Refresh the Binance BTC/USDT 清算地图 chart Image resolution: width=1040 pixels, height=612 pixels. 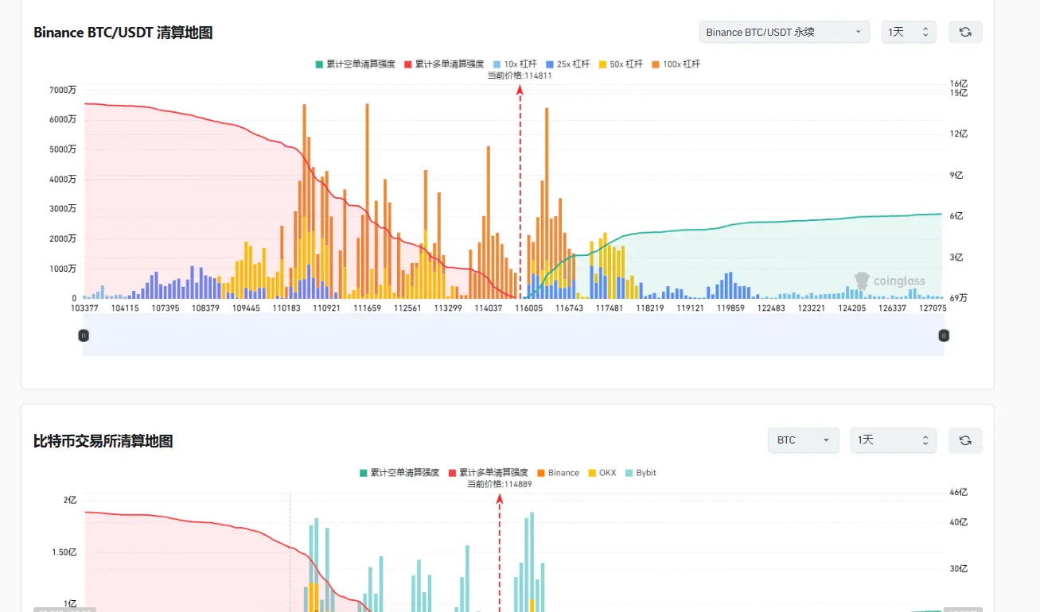pyautogui.click(x=965, y=32)
